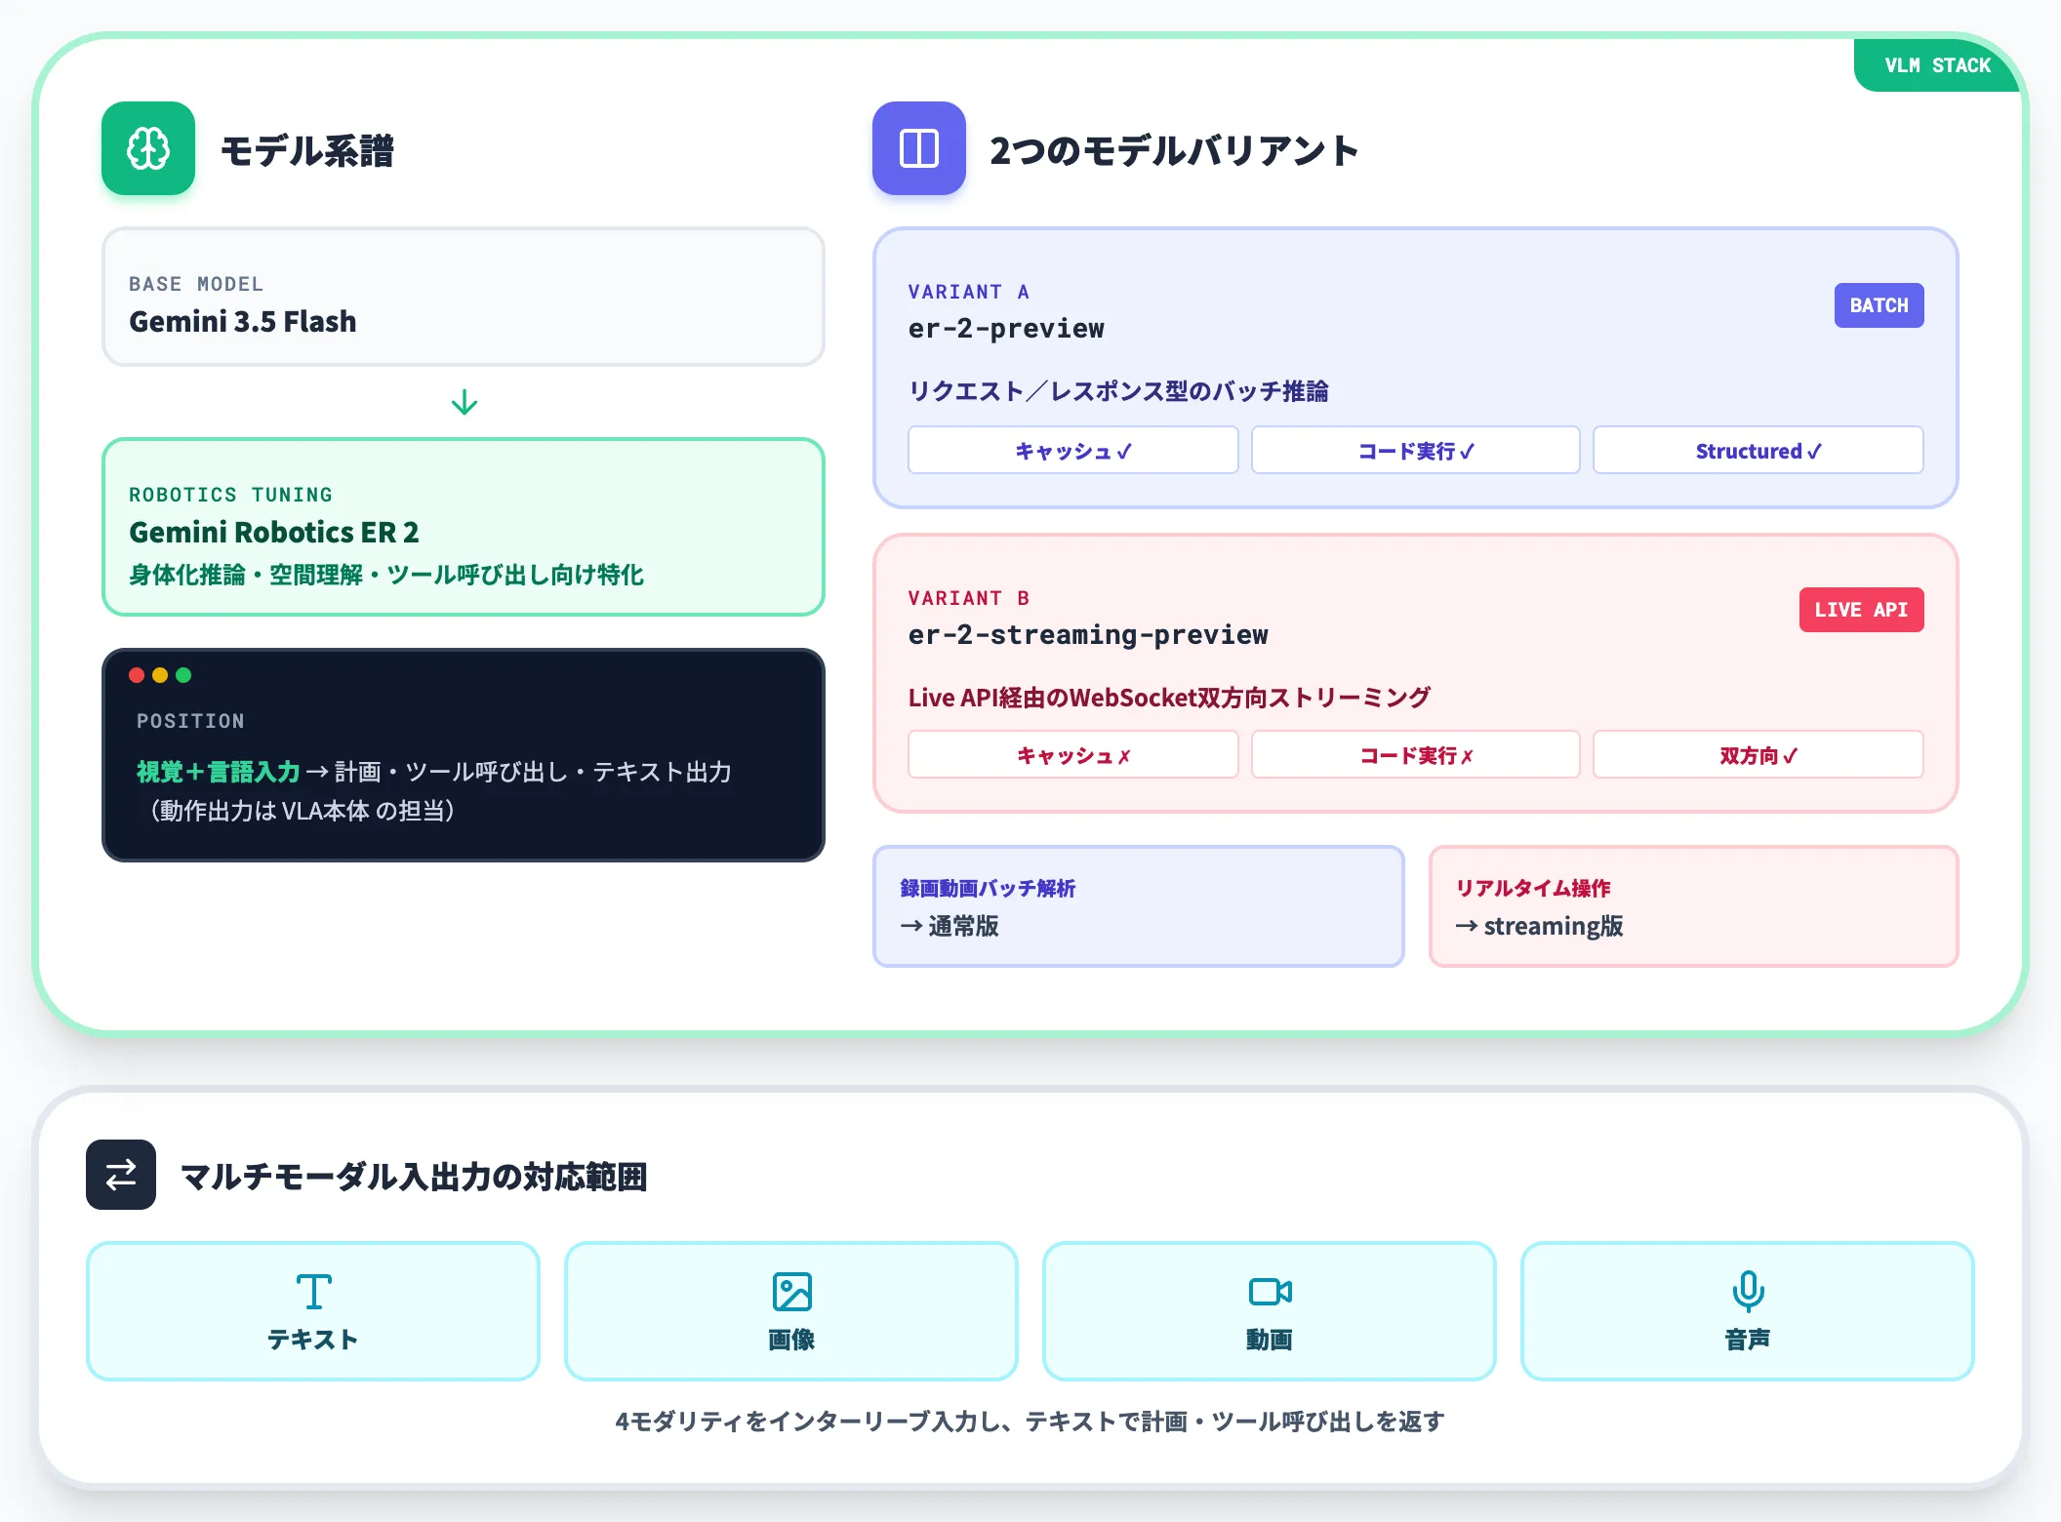Click the video camera icon in 動画 card
Screen dimensions: 2061x1522
[x=1270, y=1292]
